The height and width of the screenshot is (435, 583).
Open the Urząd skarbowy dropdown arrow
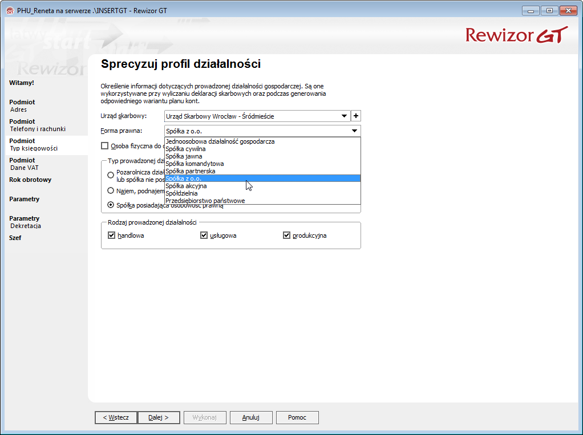(345, 116)
